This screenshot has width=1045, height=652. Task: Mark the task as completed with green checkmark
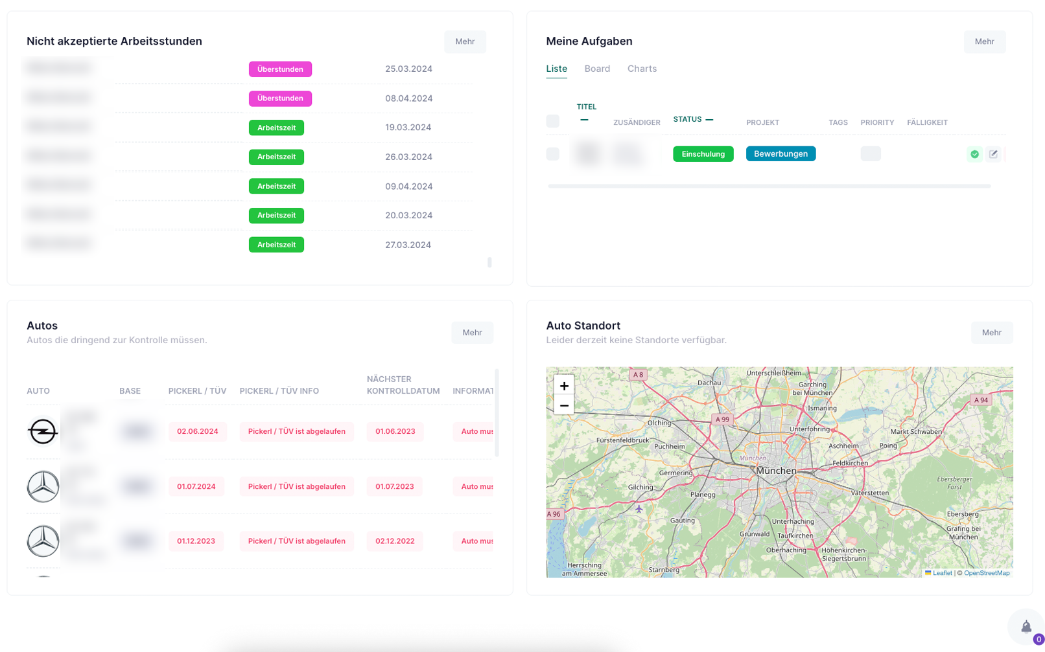974,154
